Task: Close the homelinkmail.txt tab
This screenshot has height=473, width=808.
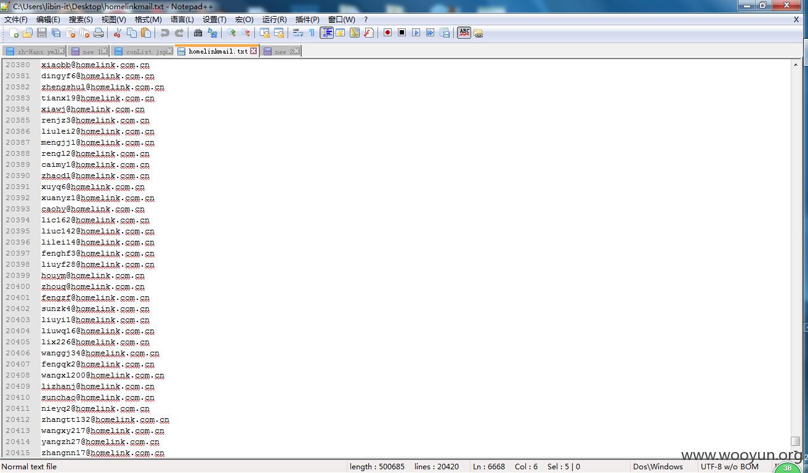Action: (x=253, y=51)
